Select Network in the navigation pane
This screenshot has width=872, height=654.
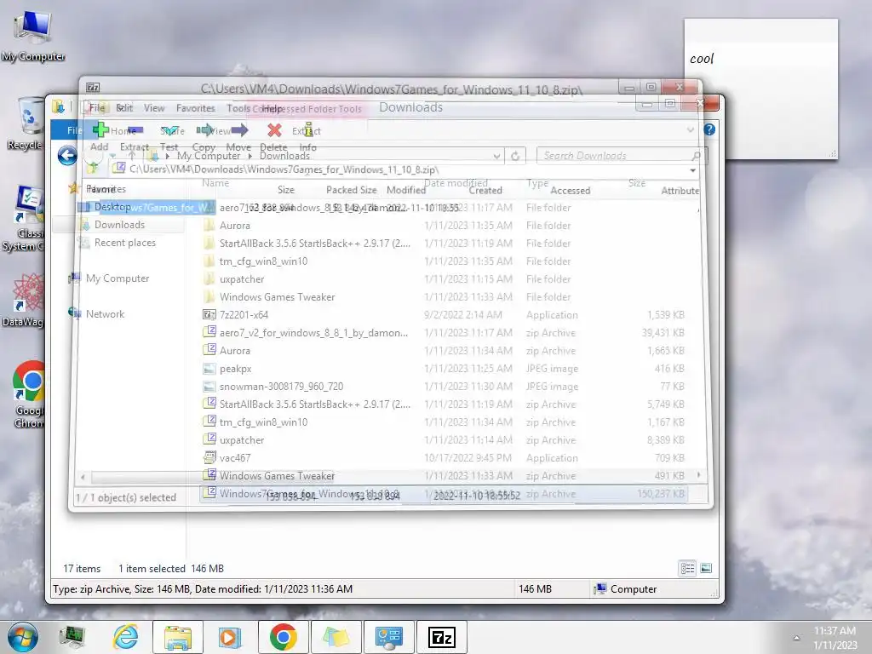click(x=105, y=313)
